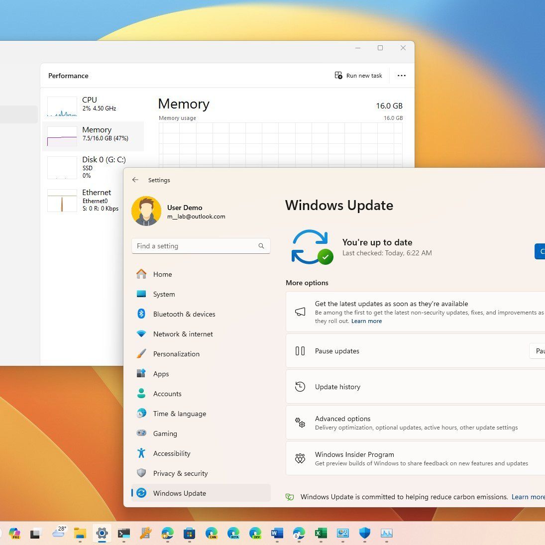Select the Memory performance graph thumbnail
The width and height of the screenshot is (545, 545).
click(x=62, y=136)
